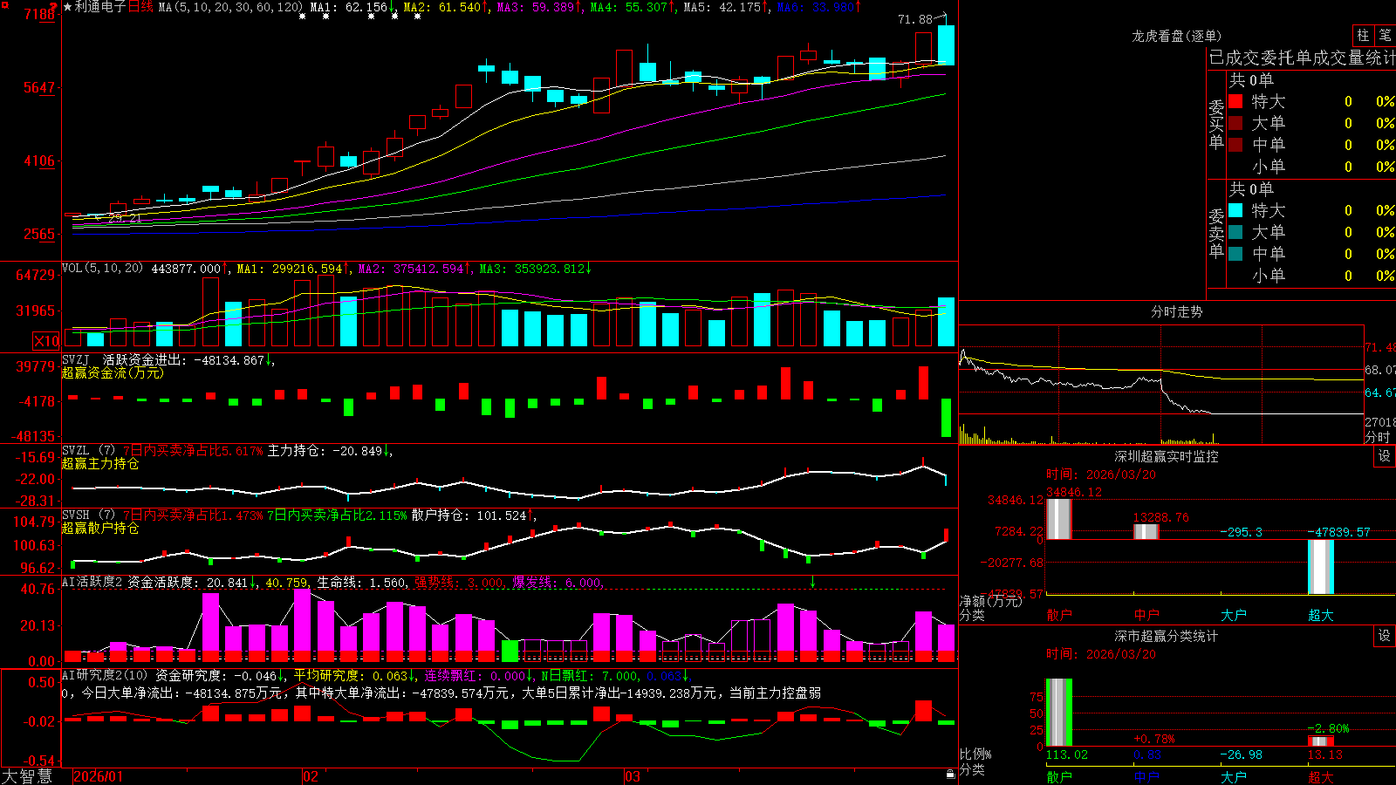This screenshot has width=1396, height=785.
Task: Click the teal 大单 sell-order swatch
Action: [1235, 232]
